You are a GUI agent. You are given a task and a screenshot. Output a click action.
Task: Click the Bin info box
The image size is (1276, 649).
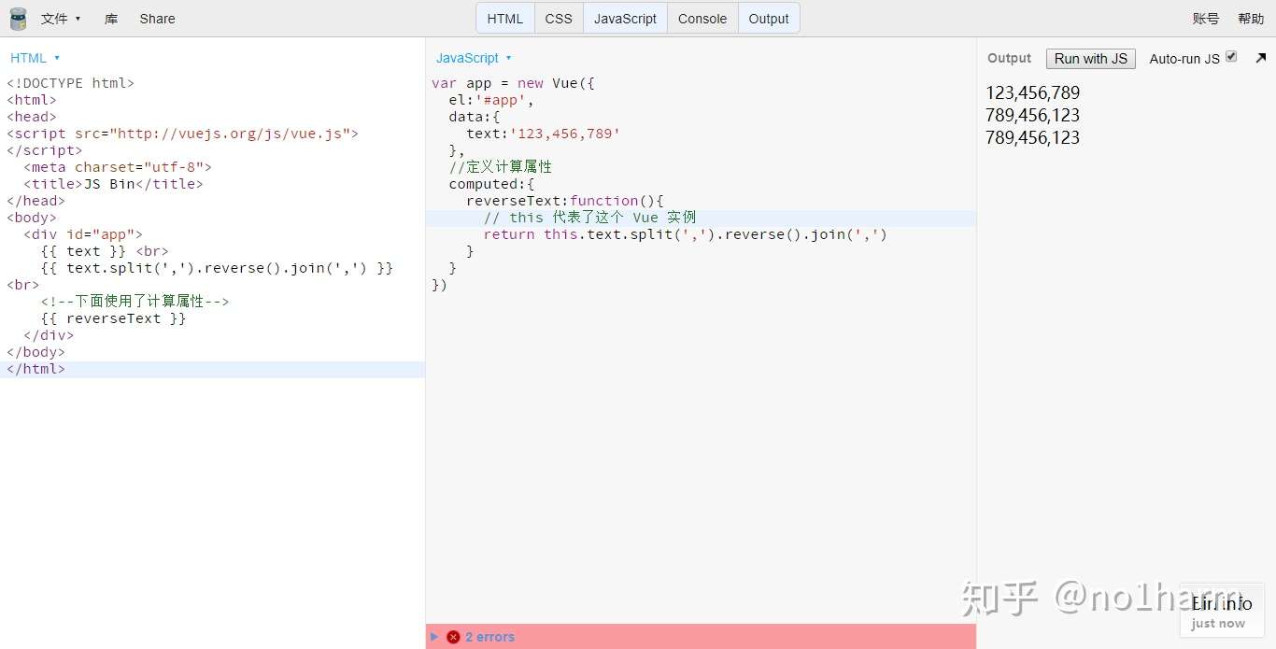(x=1222, y=612)
